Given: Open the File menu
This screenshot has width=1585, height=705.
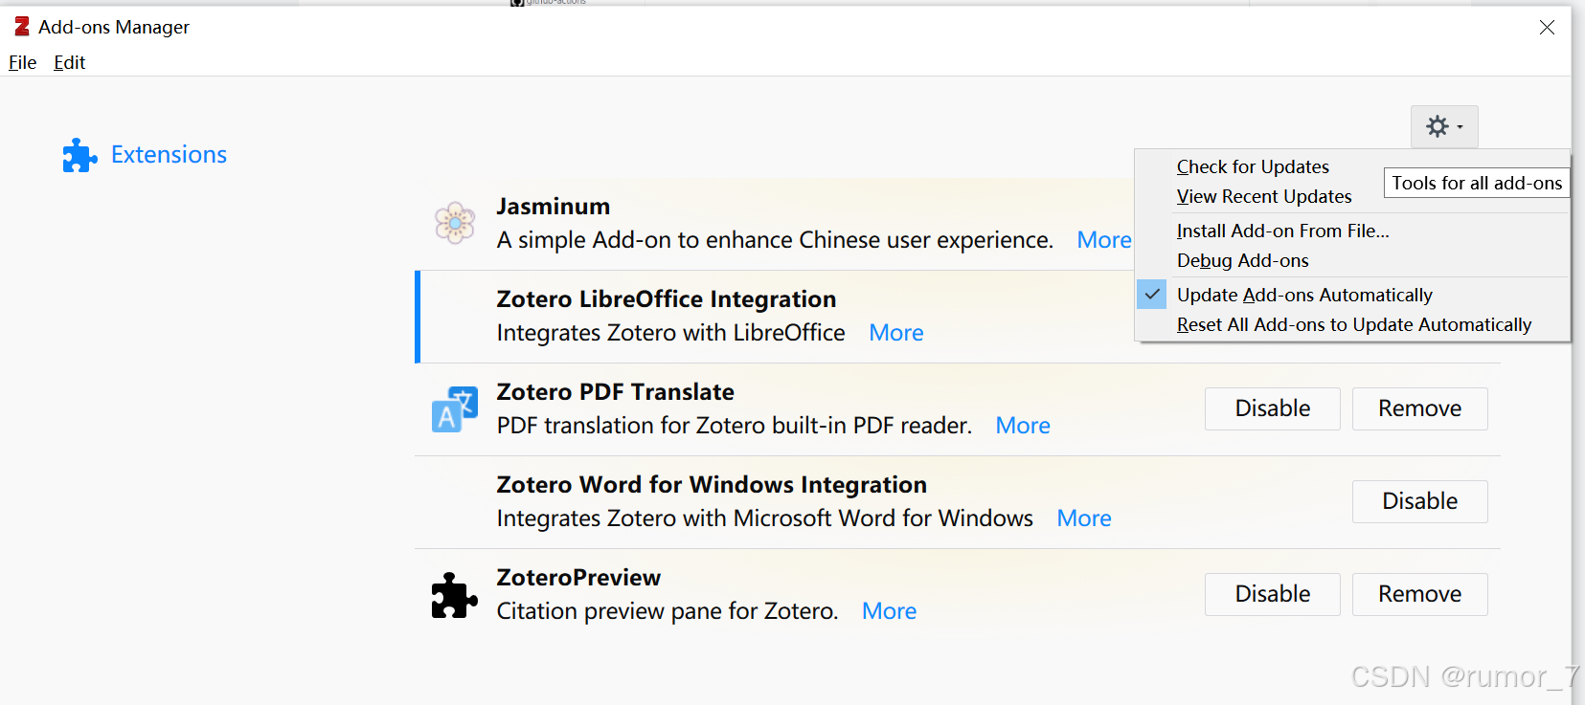Looking at the screenshot, I should tap(22, 62).
